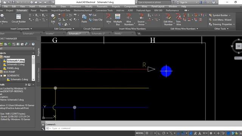Click the Projects vertical side tab
The width and height of the screenshot is (242, 136).
(x=39, y=52)
